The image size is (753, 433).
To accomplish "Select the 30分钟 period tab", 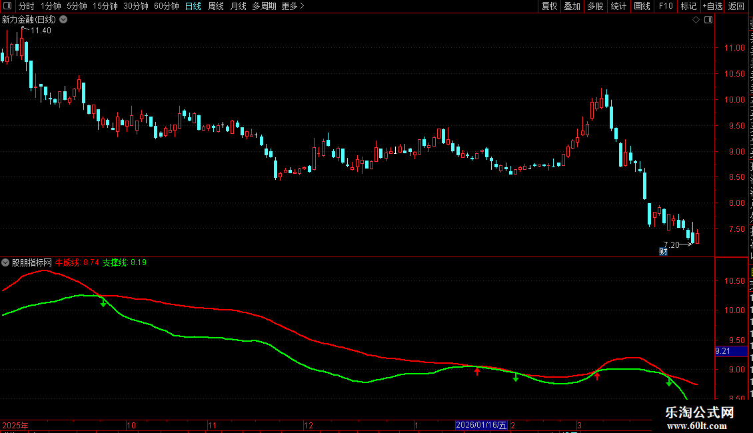I will coord(136,6).
